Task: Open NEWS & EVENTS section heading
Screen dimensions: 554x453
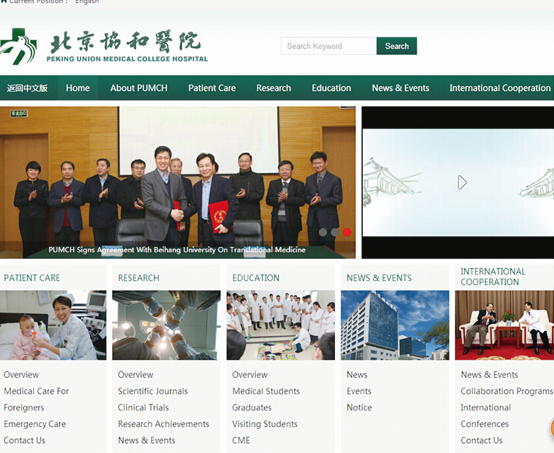Action: 379,278
